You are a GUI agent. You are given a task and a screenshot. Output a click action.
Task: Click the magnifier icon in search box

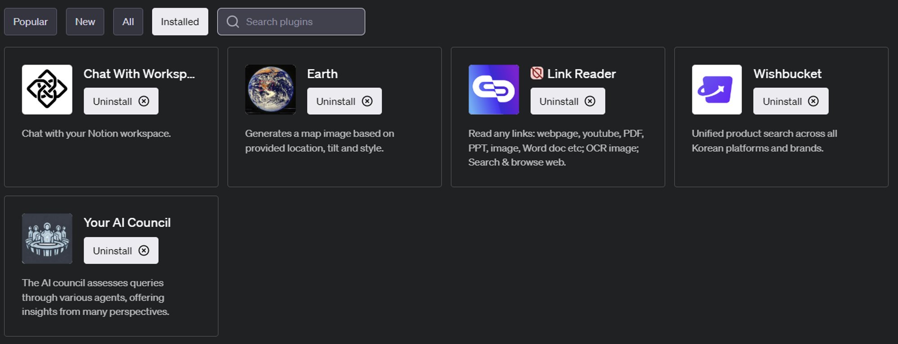(233, 22)
